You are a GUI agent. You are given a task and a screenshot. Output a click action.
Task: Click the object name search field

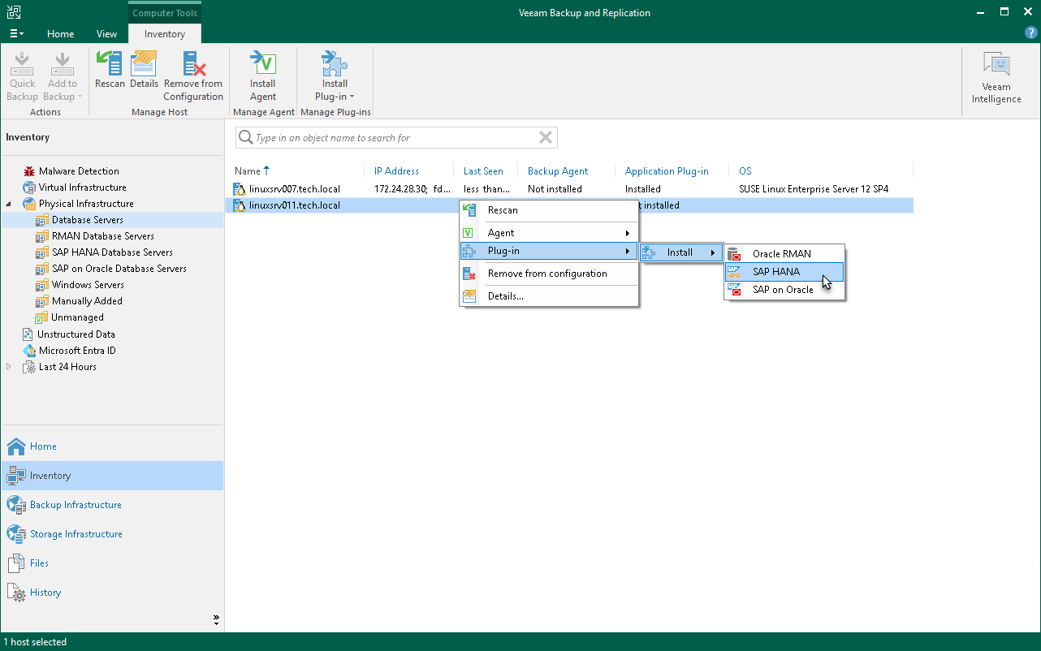click(397, 138)
